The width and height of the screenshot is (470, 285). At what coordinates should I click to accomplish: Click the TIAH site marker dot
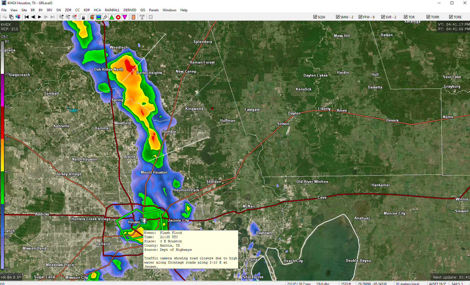click(68, 107)
